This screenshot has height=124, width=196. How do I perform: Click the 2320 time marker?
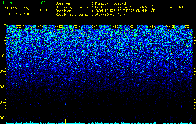point(189,27)
